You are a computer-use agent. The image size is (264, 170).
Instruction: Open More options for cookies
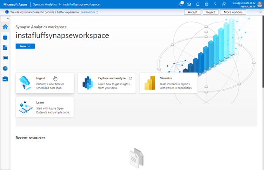pyautogui.click(x=233, y=12)
